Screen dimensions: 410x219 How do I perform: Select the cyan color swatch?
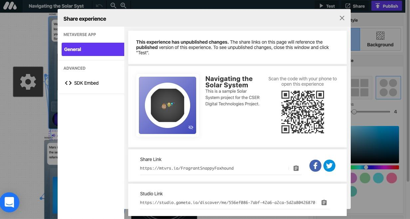click(x=378, y=178)
